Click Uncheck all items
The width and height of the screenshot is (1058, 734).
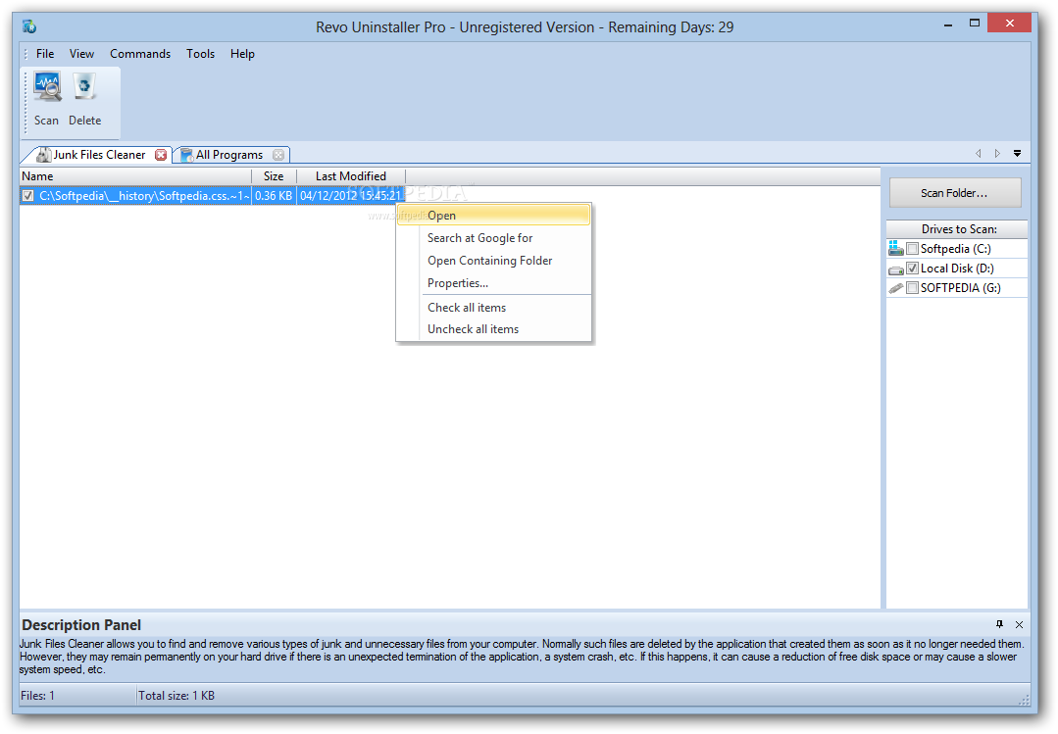(x=493, y=329)
